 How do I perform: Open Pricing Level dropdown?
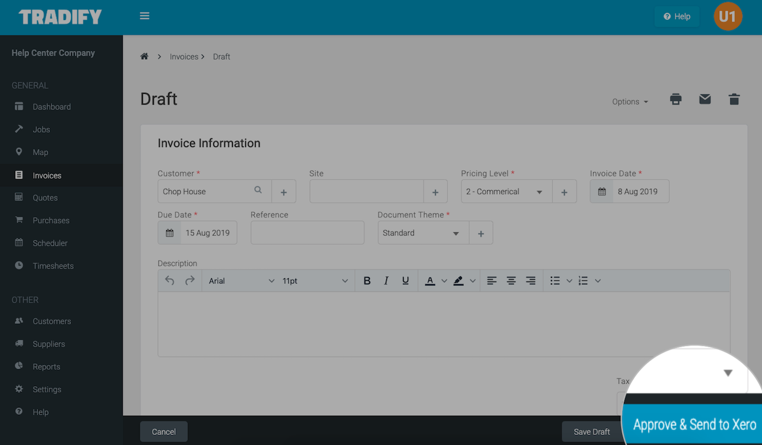tap(506, 191)
